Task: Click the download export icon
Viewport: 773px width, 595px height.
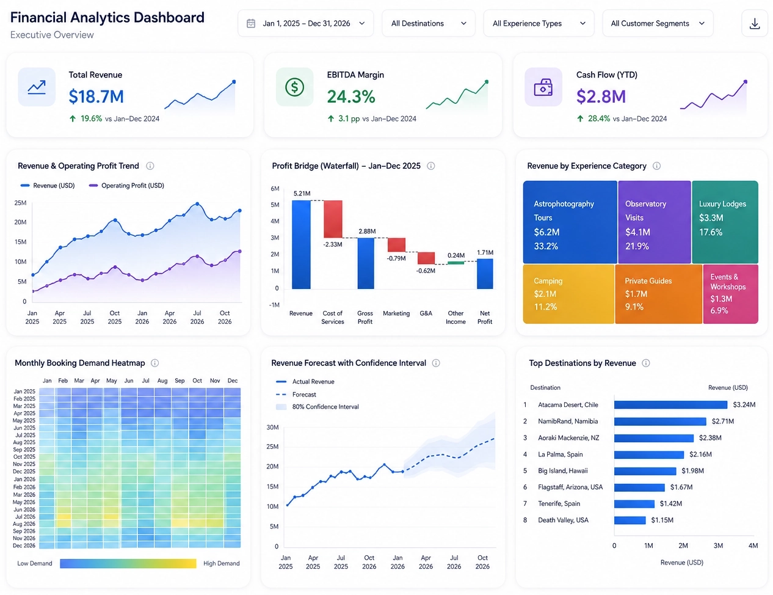Action: pyautogui.click(x=755, y=23)
